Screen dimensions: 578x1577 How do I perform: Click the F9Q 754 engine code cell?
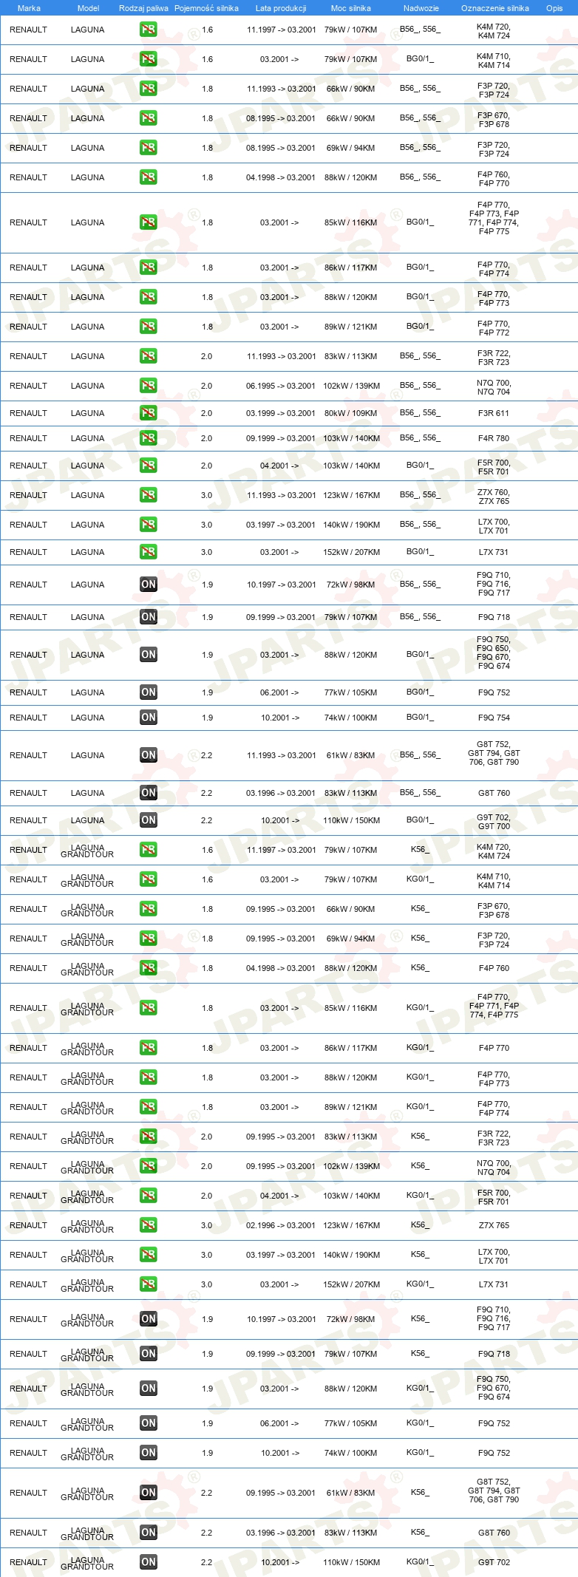pos(494,718)
